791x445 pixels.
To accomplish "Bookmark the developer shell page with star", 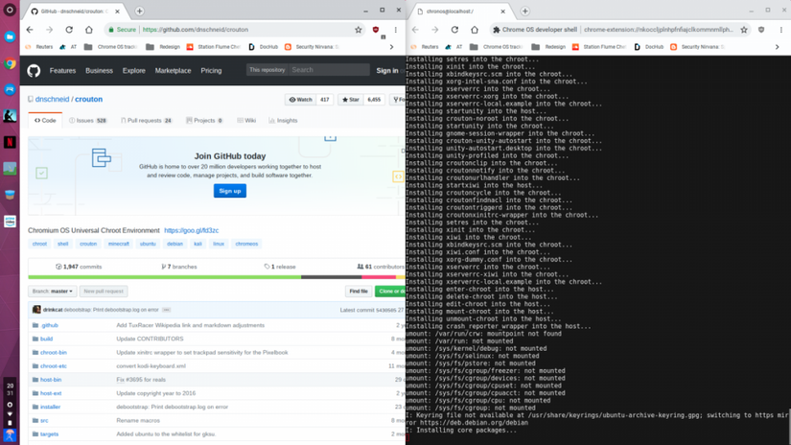I will pos(744,30).
